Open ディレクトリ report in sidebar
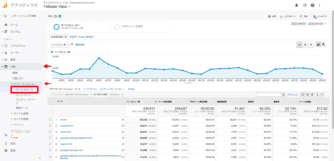 pos(23,95)
